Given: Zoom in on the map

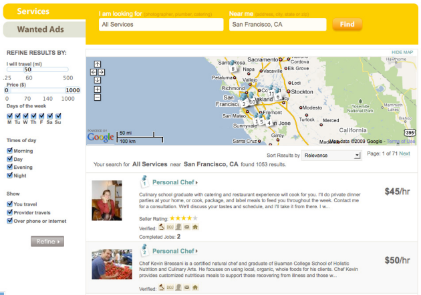Looking at the screenshot, I should point(98,89).
